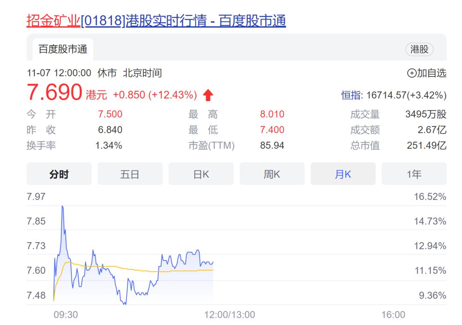The height and width of the screenshot is (325, 462).
Task: Select the 1年 chart tab
Action: 415,173
